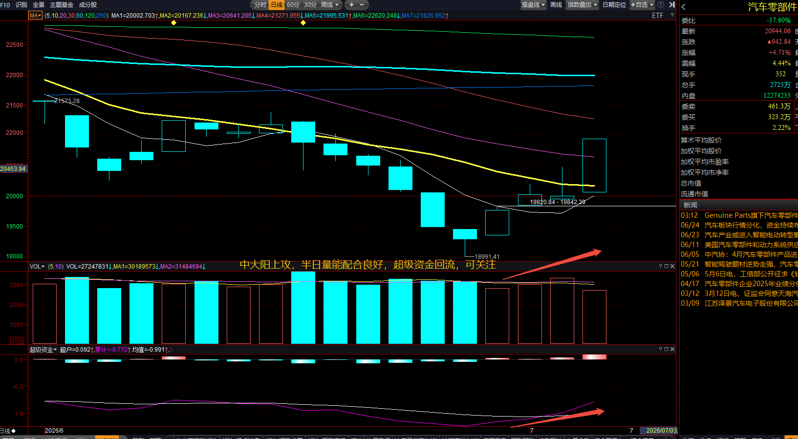Open the 05/21 智能驾驶 news item
This screenshot has width=798, height=439.
point(739,264)
